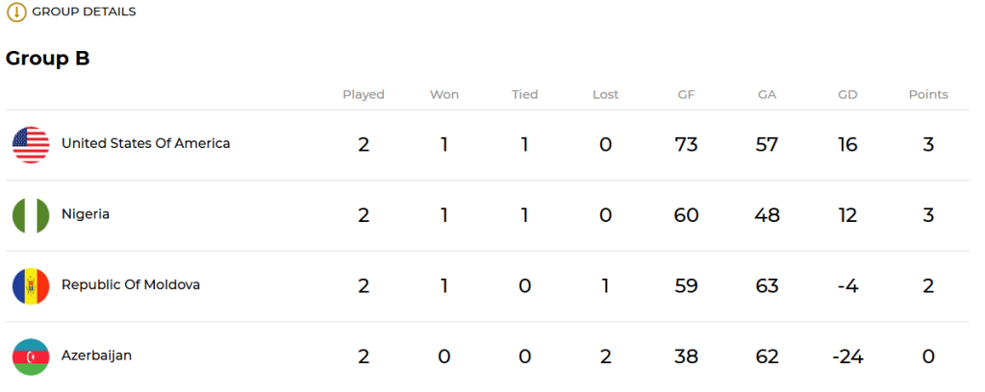Select the Azerbaijan team name
Image resolution: width=985 pixels, height=392 pixels.
[x=97, y=355]
